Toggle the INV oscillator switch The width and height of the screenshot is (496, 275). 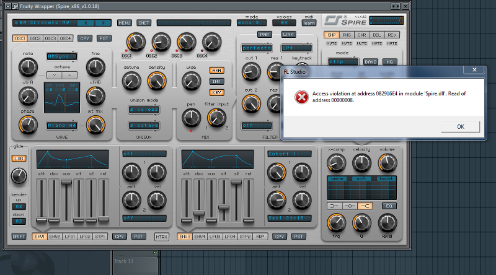coord(216,81)
